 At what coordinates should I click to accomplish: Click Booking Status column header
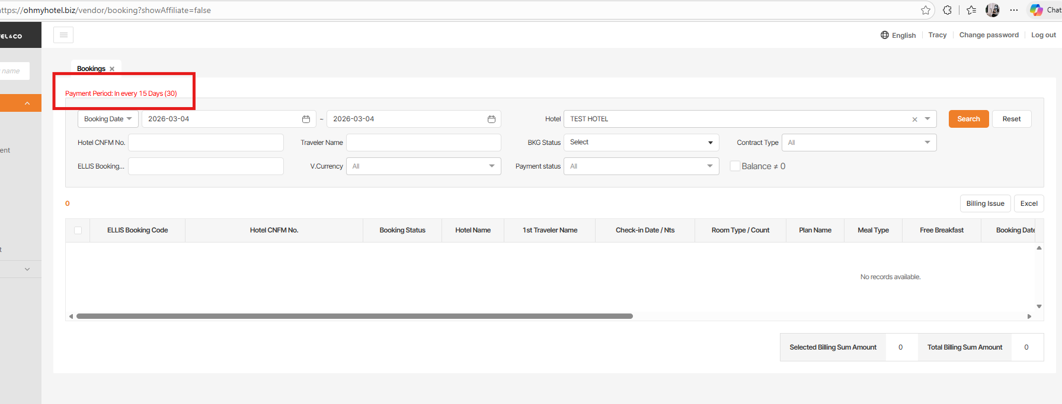pos(402,230)
